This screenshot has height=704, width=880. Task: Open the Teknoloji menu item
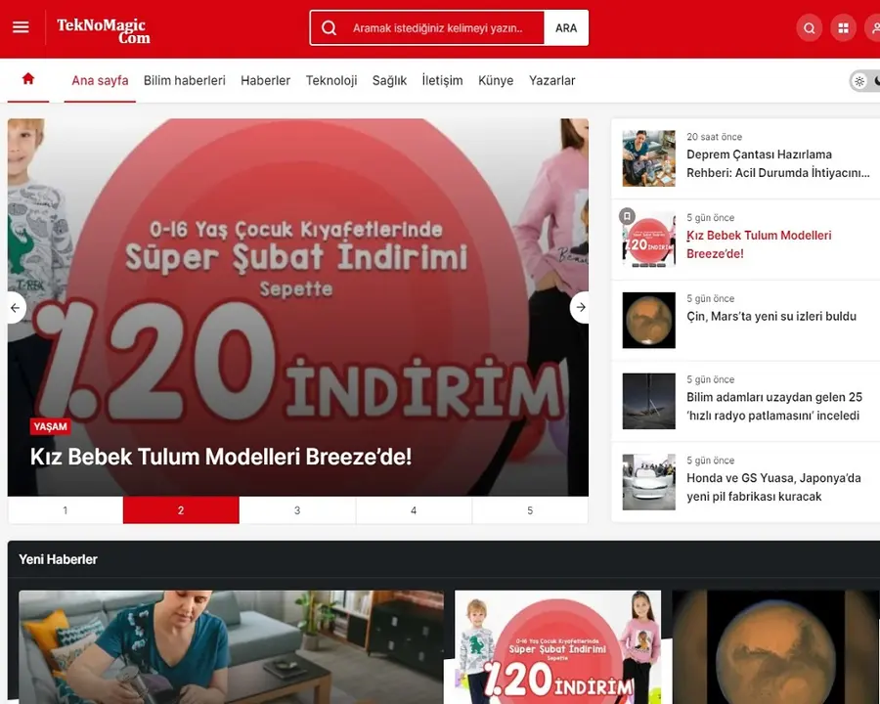pos(331,80)
